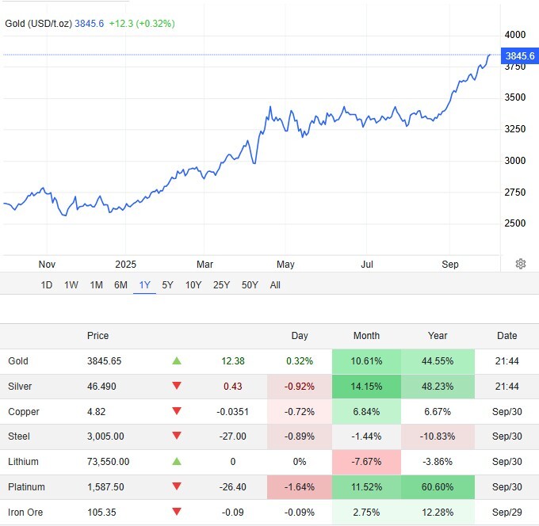Sort table by Month column header
Image resolution: width=539 pixels, height=526 pixels.
(366, 336)
